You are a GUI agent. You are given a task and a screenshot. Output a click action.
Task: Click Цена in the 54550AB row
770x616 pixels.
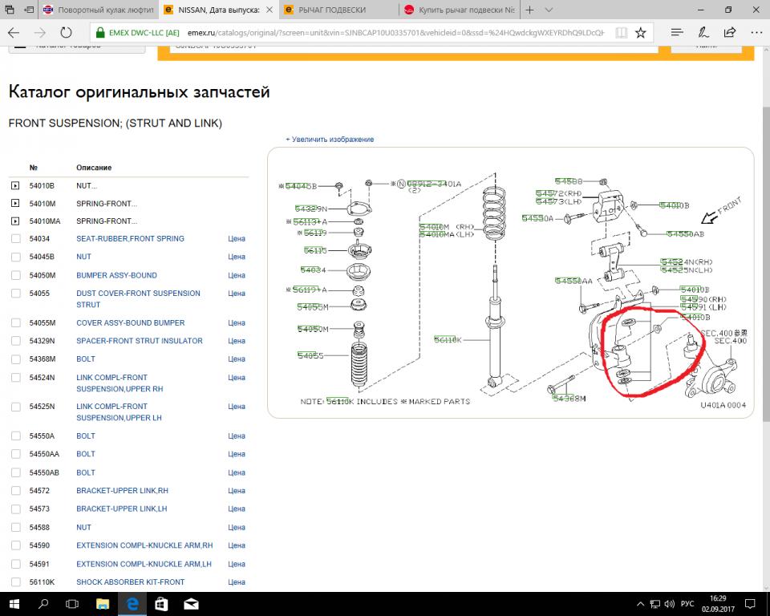[x=236, y=472]
